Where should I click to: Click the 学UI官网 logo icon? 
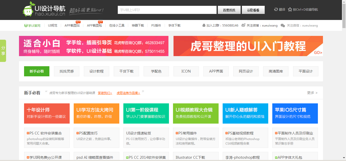tap(26, 26)
